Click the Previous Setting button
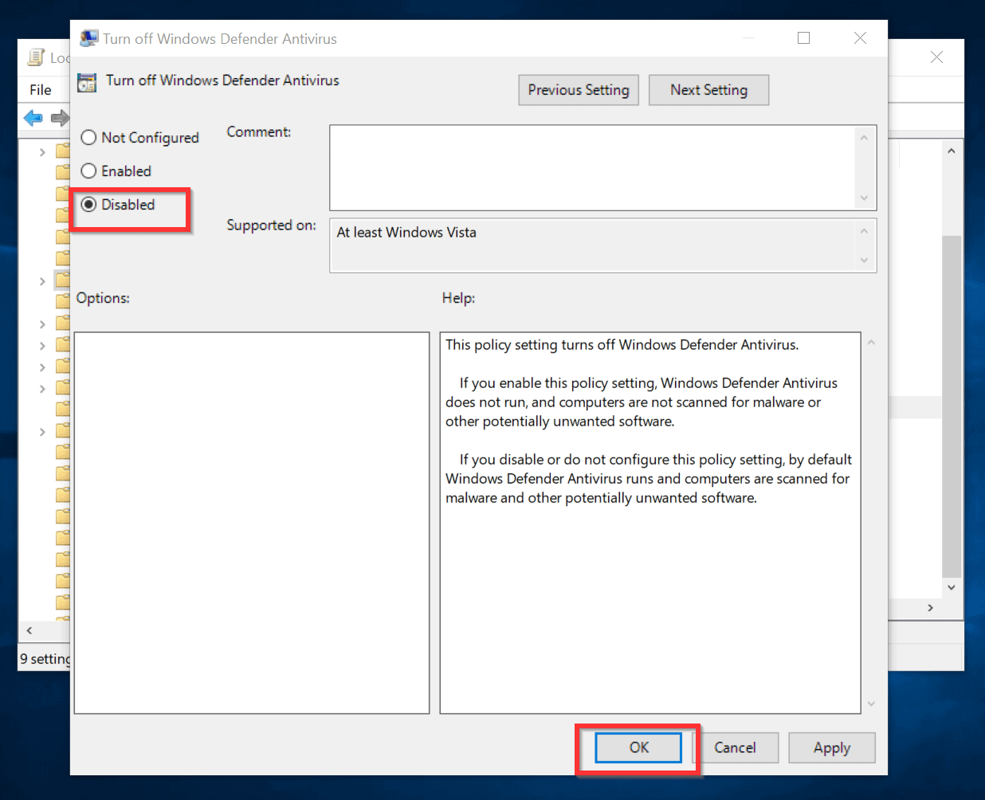The height and width of the screenshot is (800, 985). [579, 89]
